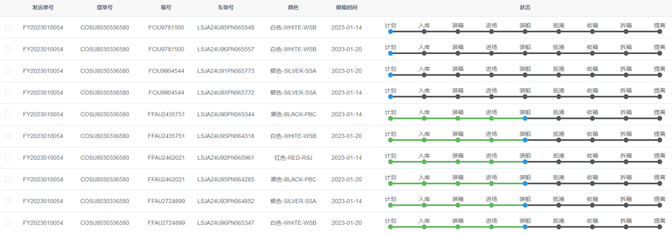Select 提离 step dot in LSJA24U96PN065347 row
Viewport: 672px width, 233px height.
point(660,227)
